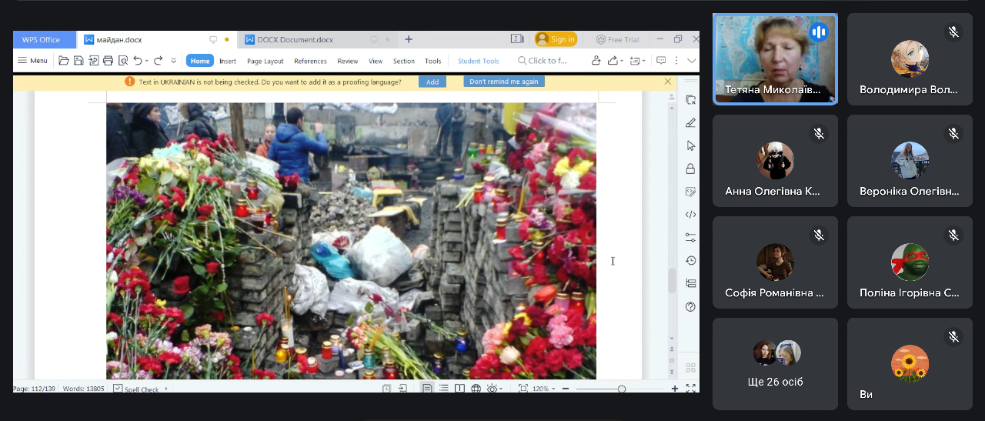Click the Undo arrow icon
Image resolution: width=985 pixels, height=421 pixels.
(138, 61)
